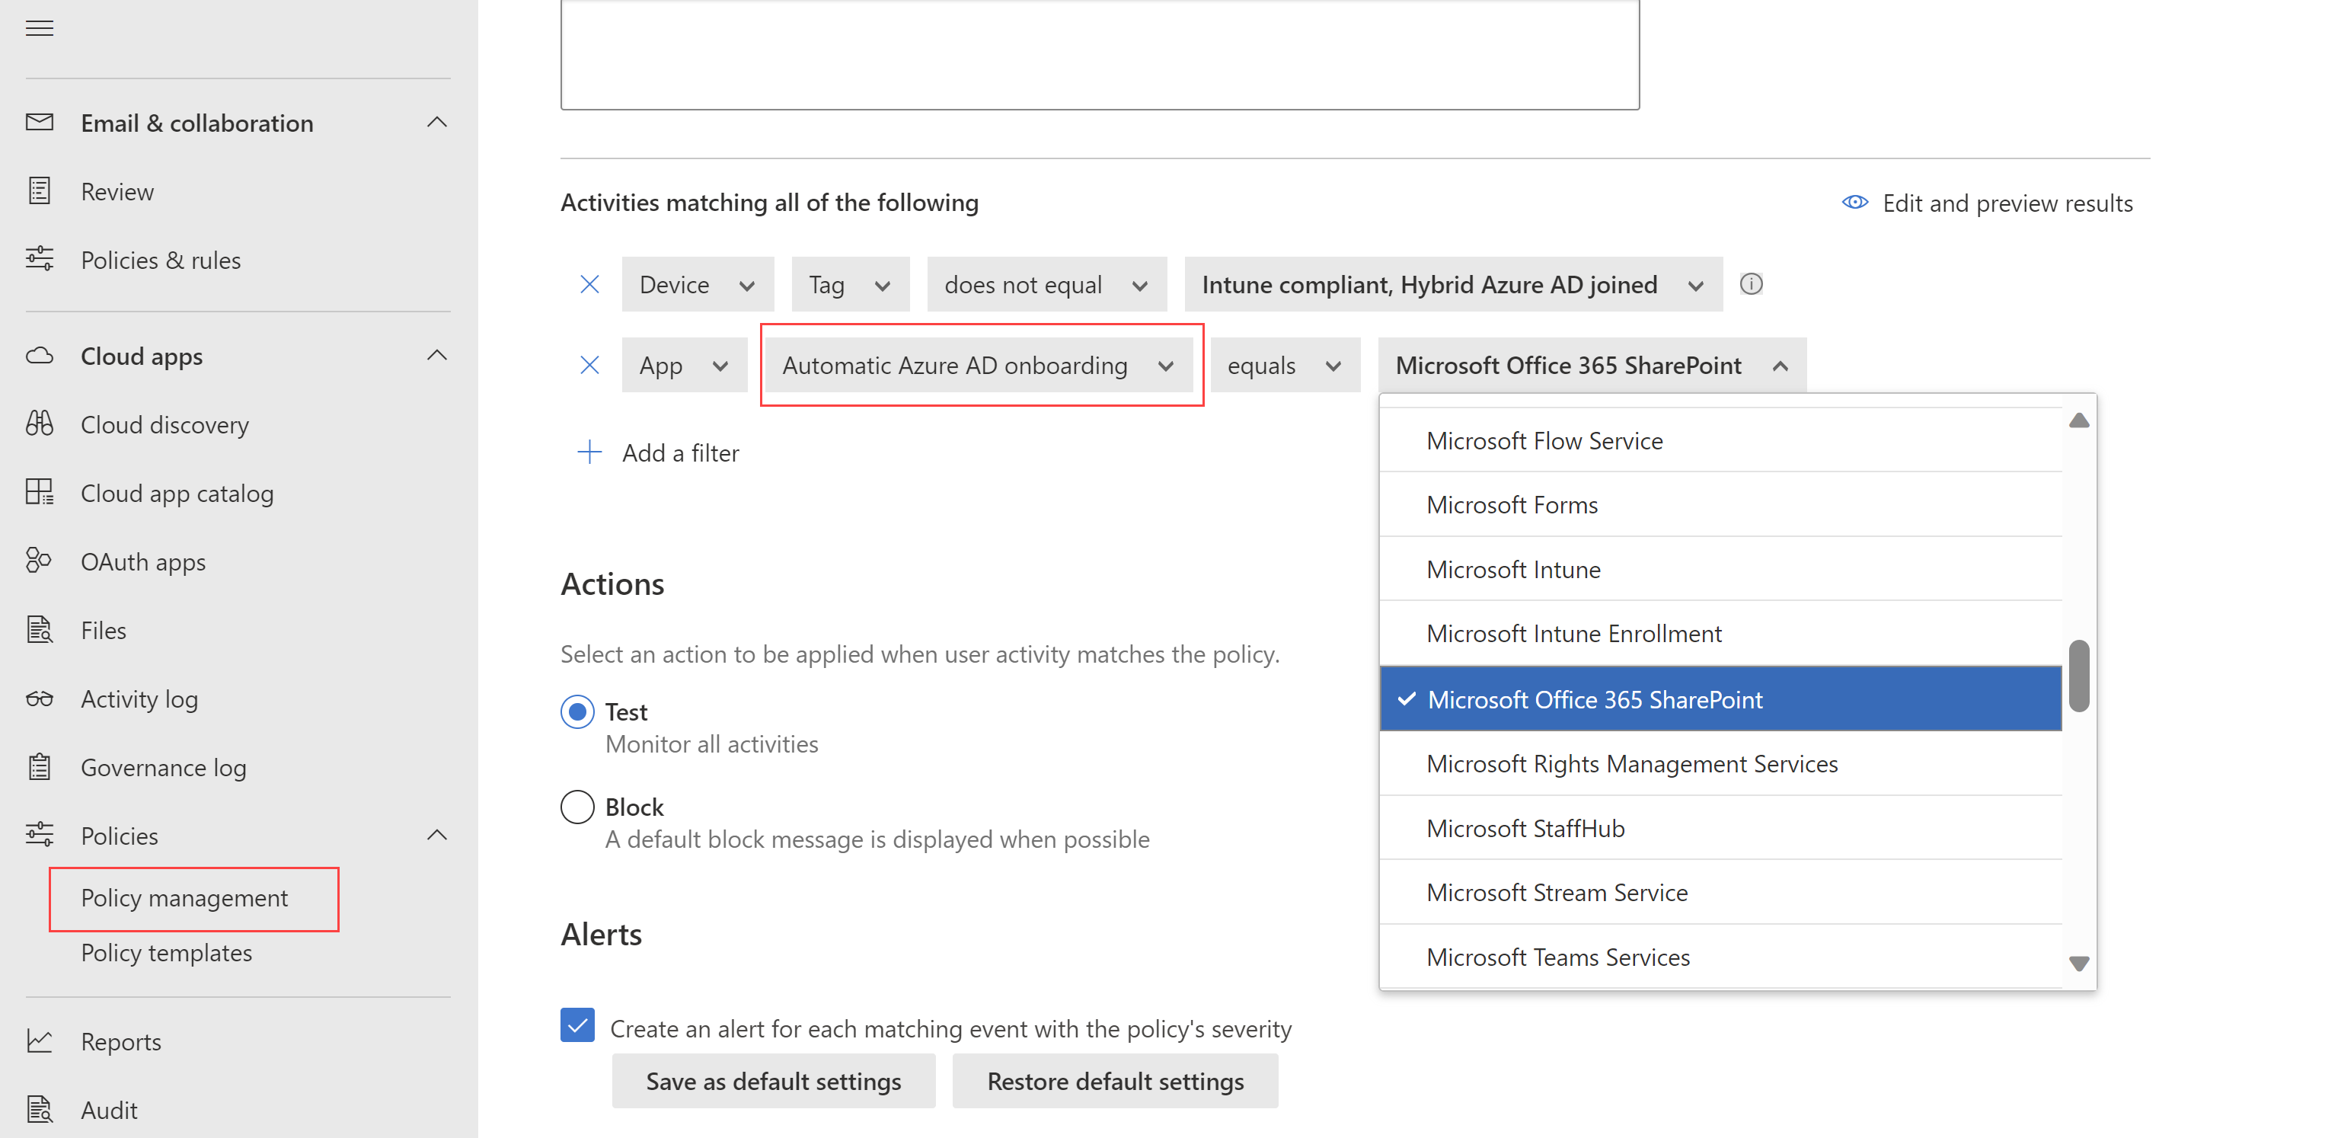Select the Test radio button

(576, 712)
